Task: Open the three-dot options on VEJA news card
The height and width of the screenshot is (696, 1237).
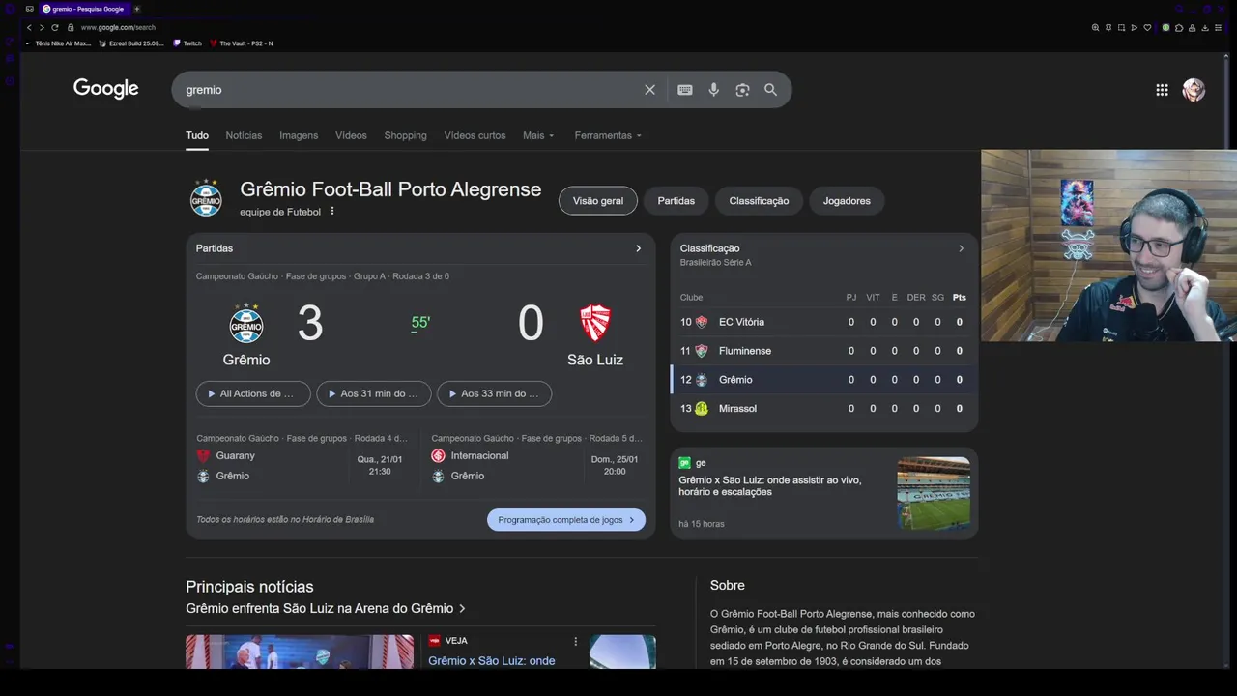Action: [x=575, y=641]
